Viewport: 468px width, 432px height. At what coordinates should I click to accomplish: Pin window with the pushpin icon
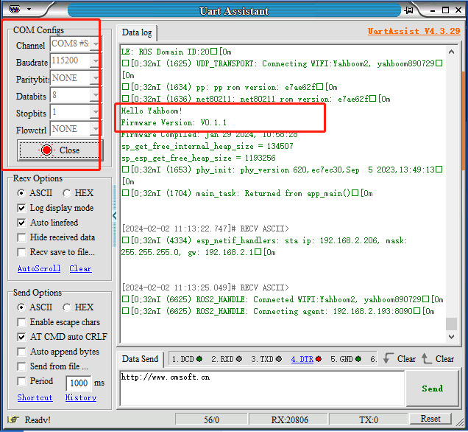pos(409,10)
